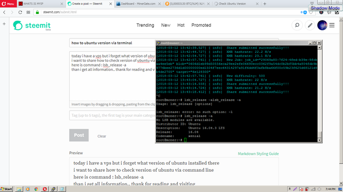The width and height of the screenshot is (343, 192).
Task: Open the tab menu icon above Shadow Mode
Action: (312, 3)
